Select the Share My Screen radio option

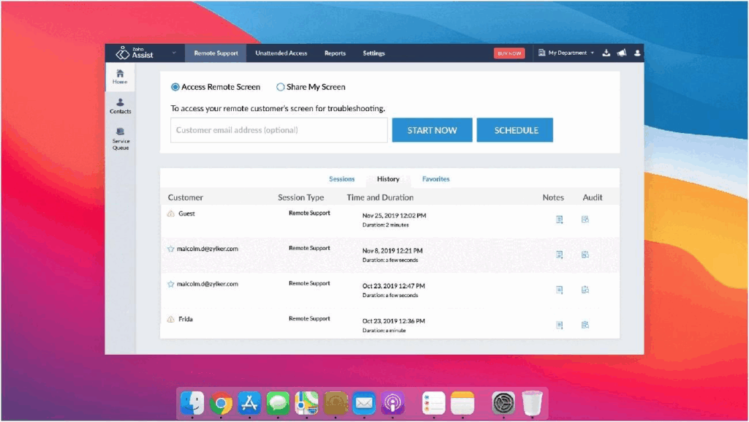(x=280, y=87)
